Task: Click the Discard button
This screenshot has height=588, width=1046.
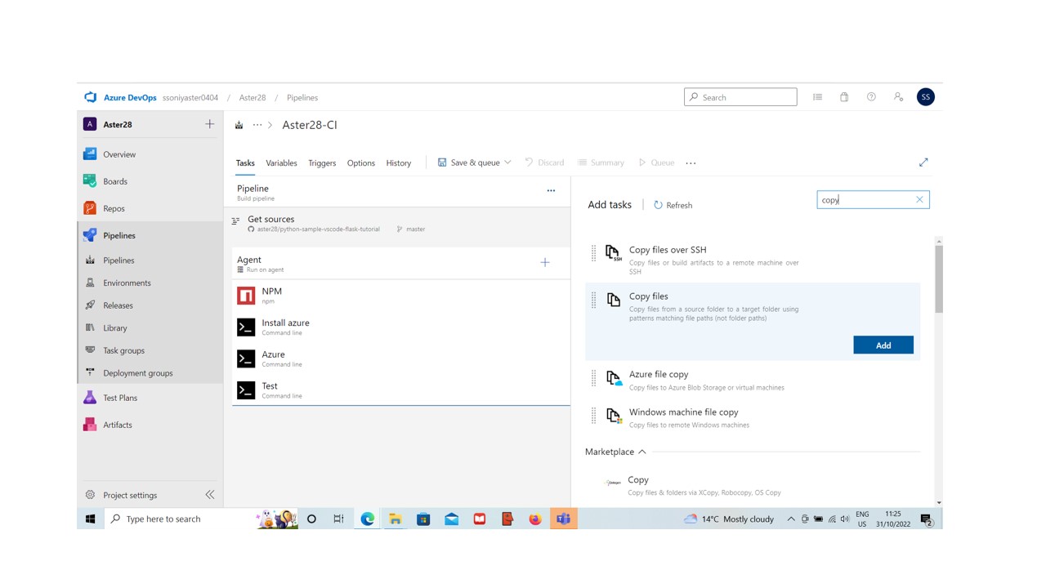Action: point(544,163)
